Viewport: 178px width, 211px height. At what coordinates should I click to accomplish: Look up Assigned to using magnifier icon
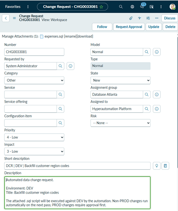146,109
